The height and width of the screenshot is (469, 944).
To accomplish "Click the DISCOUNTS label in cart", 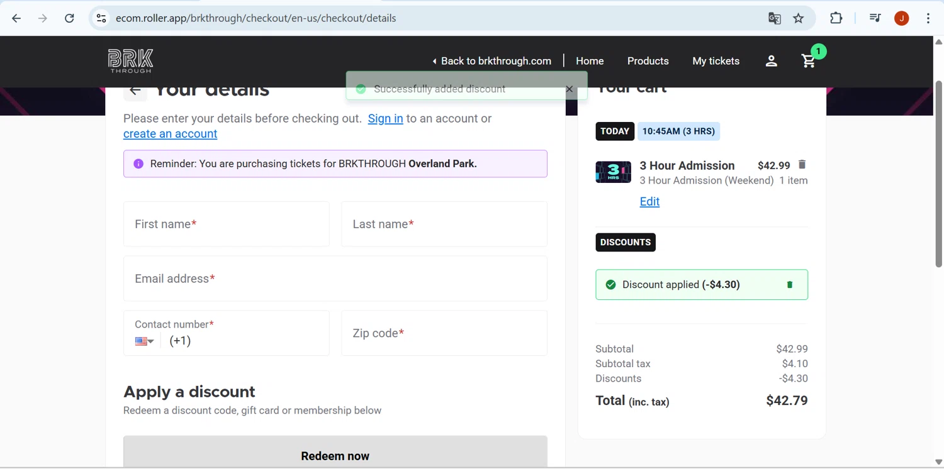I will point(626,243).
